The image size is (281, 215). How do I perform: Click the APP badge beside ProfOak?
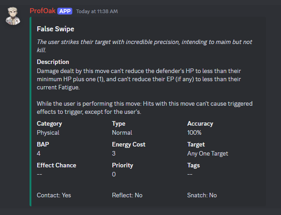(x=65, y=10)
